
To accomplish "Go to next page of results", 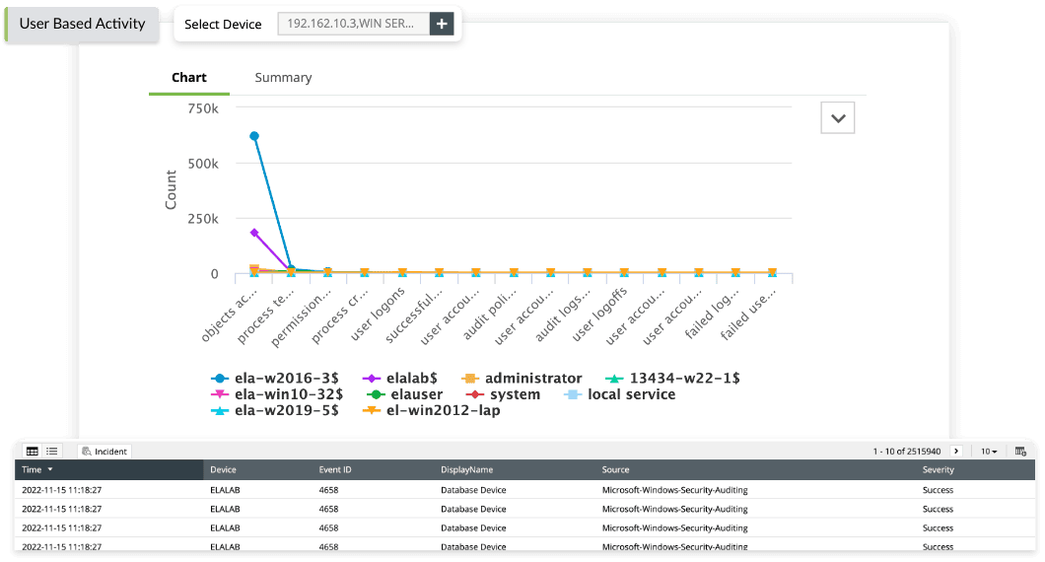I will coord(956,451).
